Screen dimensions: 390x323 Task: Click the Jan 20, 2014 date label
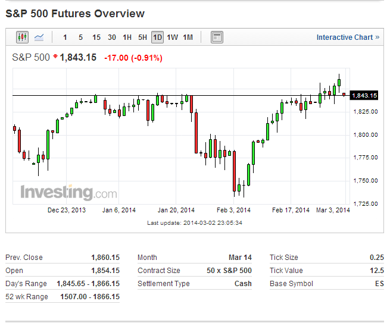tap(176, 210)
